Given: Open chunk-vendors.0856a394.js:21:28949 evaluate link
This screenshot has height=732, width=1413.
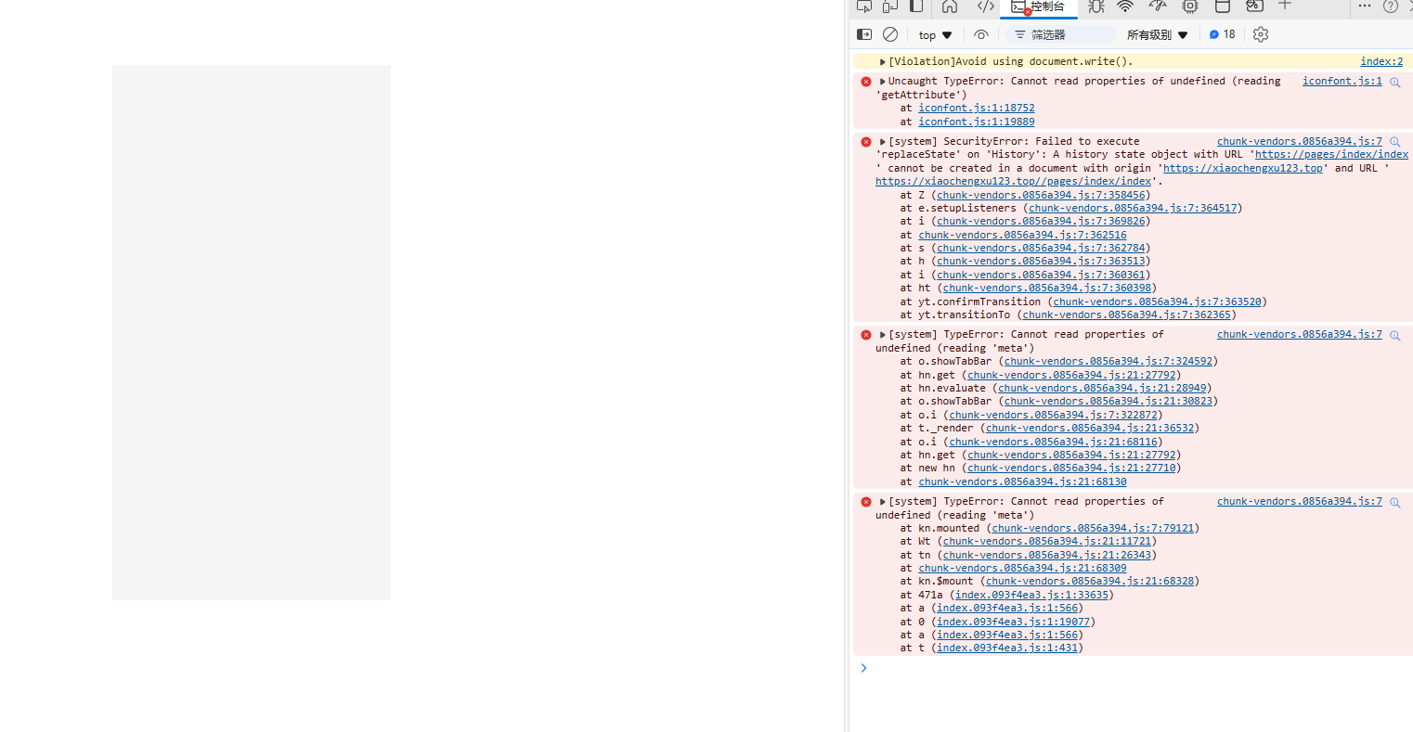Looking at the screenshot, I should coord(1102,388).
